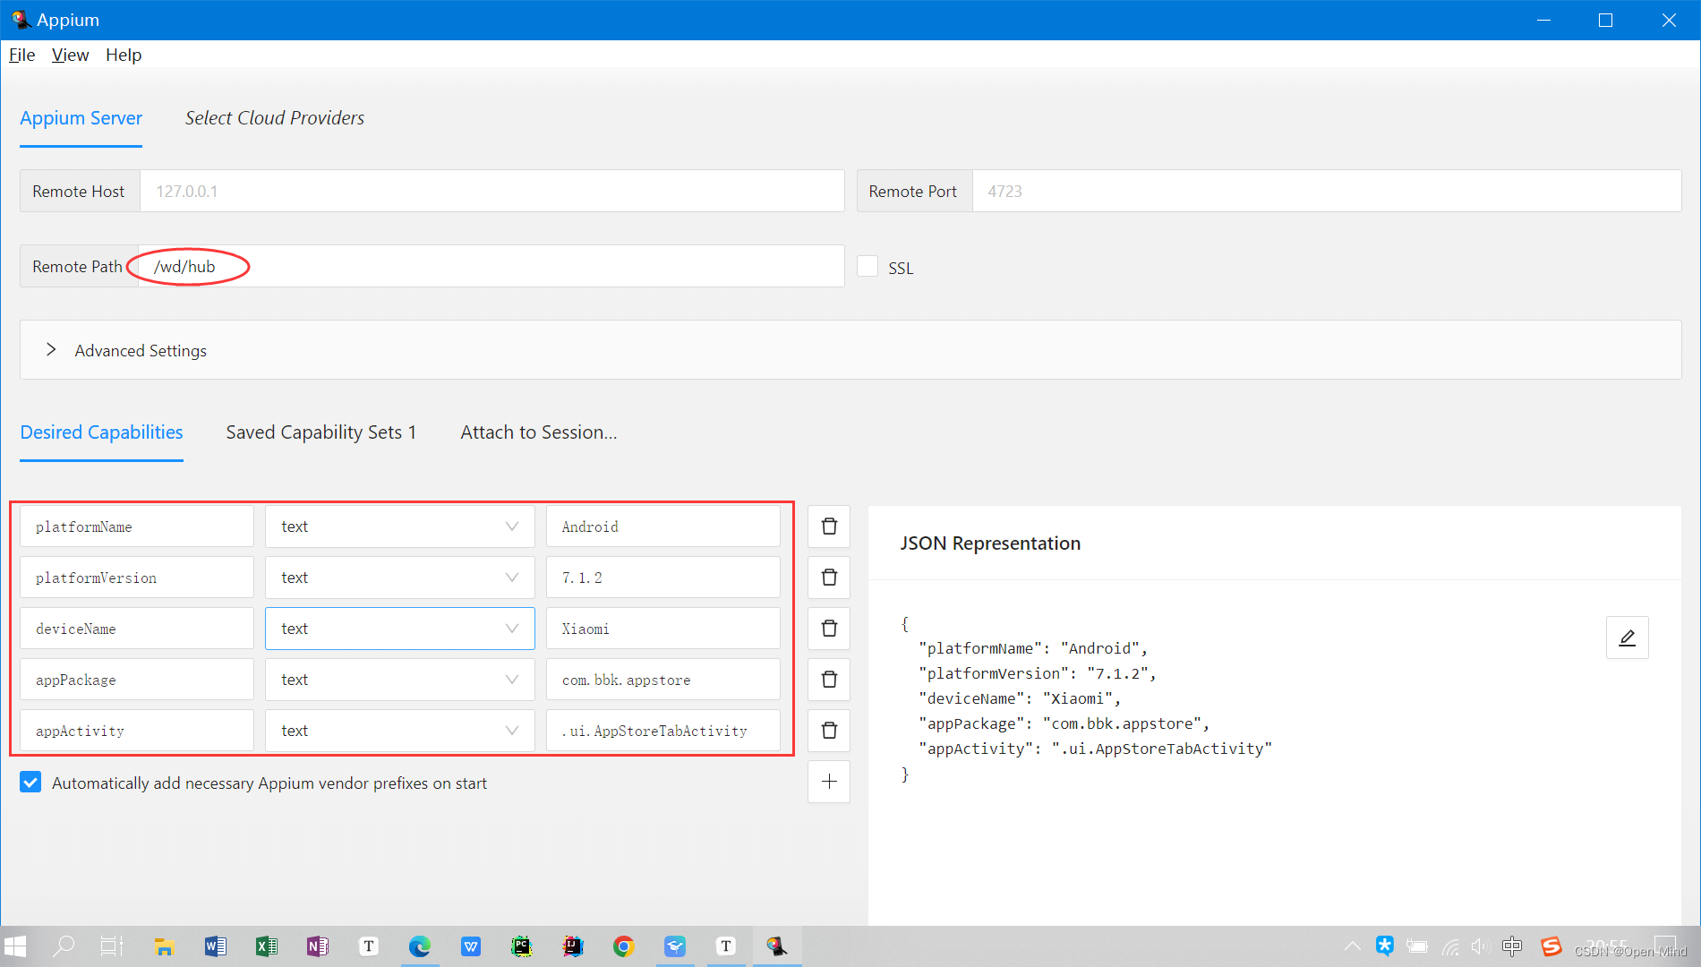Click the Remote Host input field
Viewport: 1701px width, 967px height.
[x=491, y=191]
